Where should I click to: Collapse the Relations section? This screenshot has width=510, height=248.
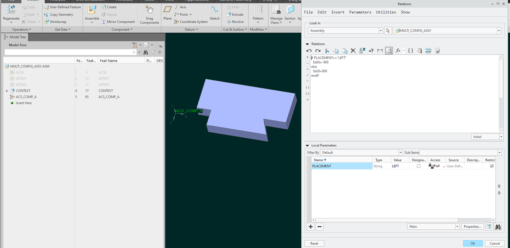point(308,44)
